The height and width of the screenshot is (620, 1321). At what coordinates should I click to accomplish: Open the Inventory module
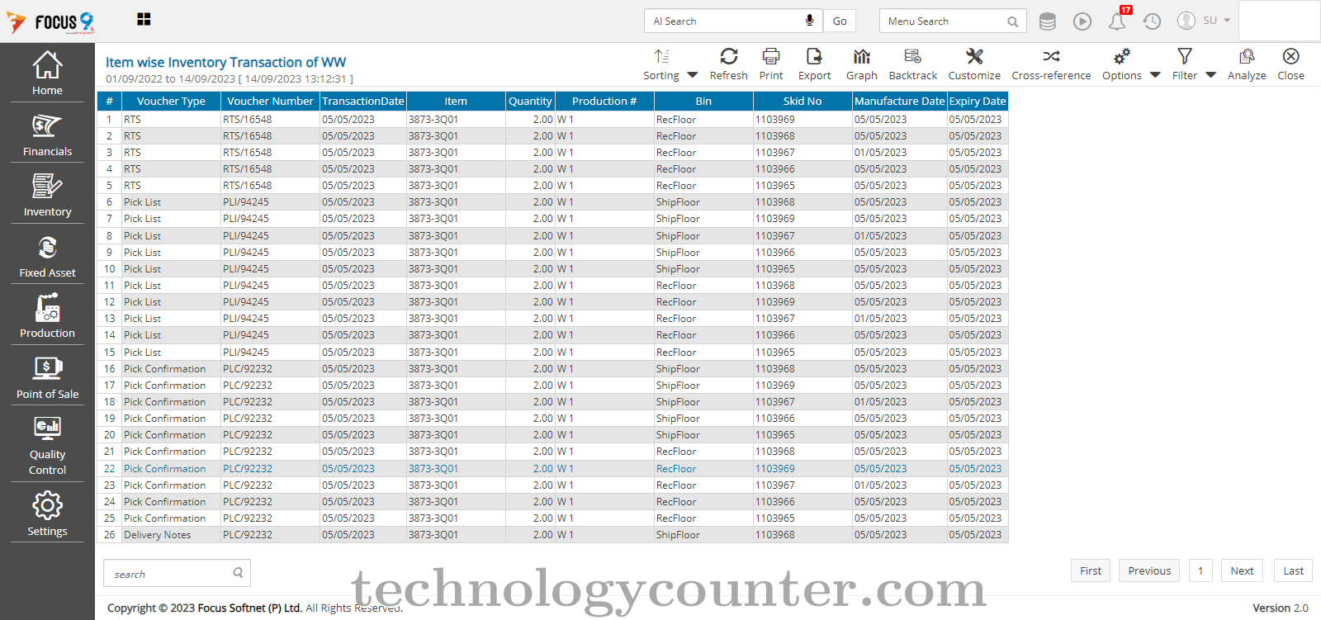47,196
